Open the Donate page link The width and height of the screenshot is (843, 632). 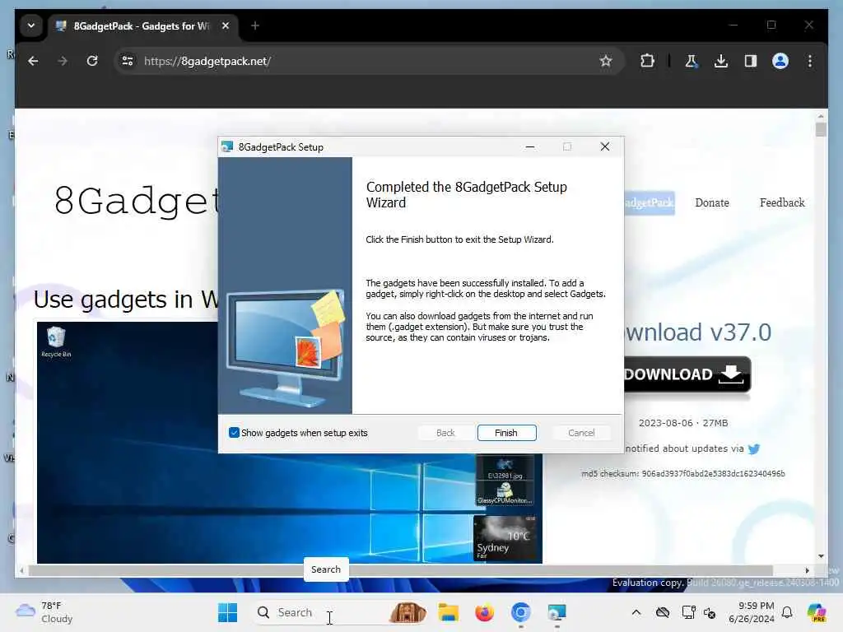tap(712, 202)
